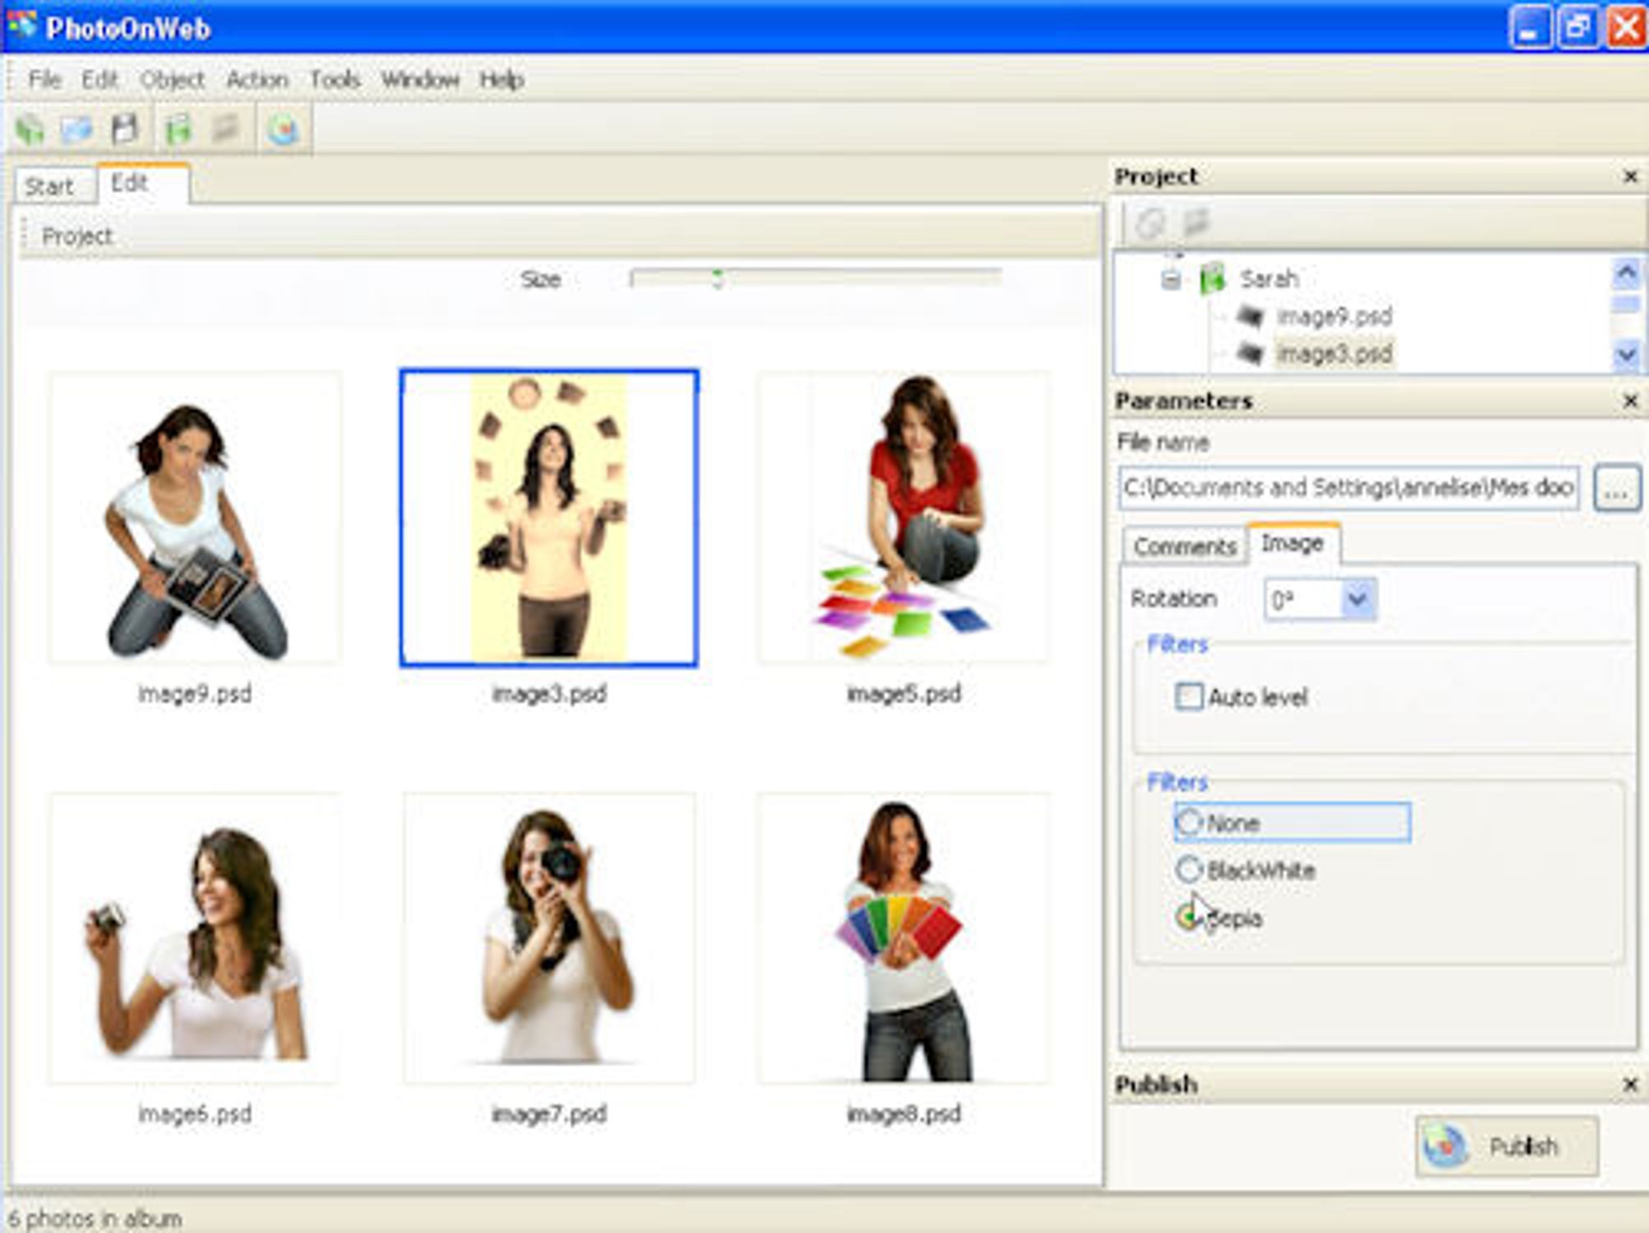Viewport: 1649px width, 1233px height.
Task: Click the image5.psd caption under thumbnail
Action: [904, 694]
